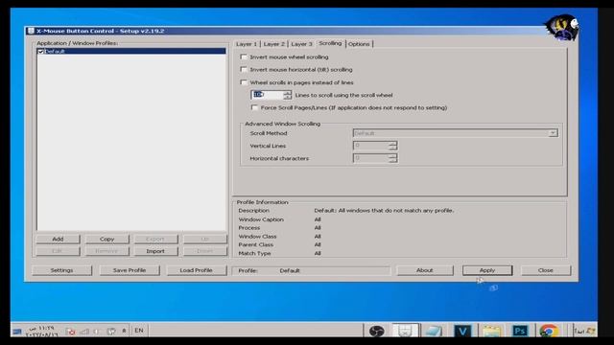Screen dimensions: 614x345
Task: Click Horizontal characters spinner arrows
Action: (x=392, y=158)
